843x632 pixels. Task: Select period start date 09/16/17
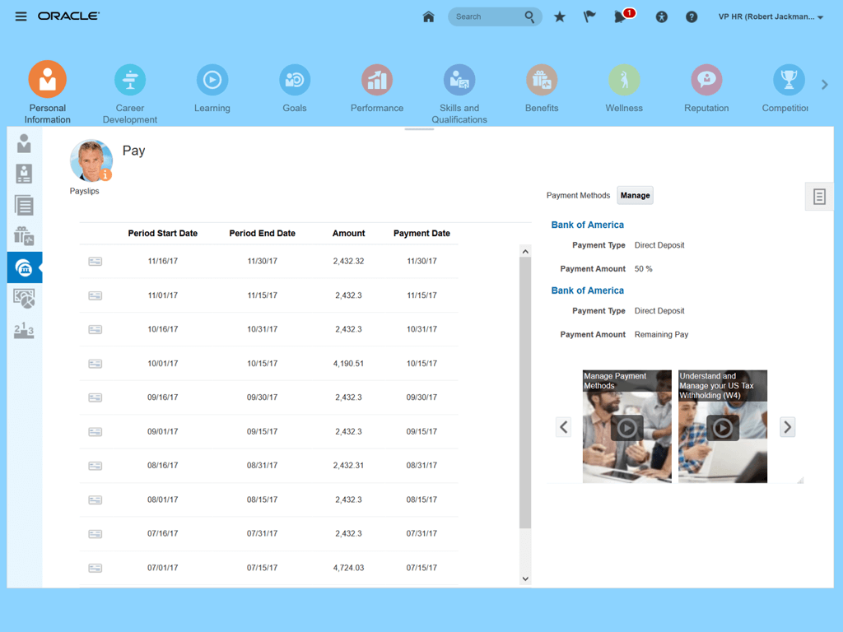point(163,397)
